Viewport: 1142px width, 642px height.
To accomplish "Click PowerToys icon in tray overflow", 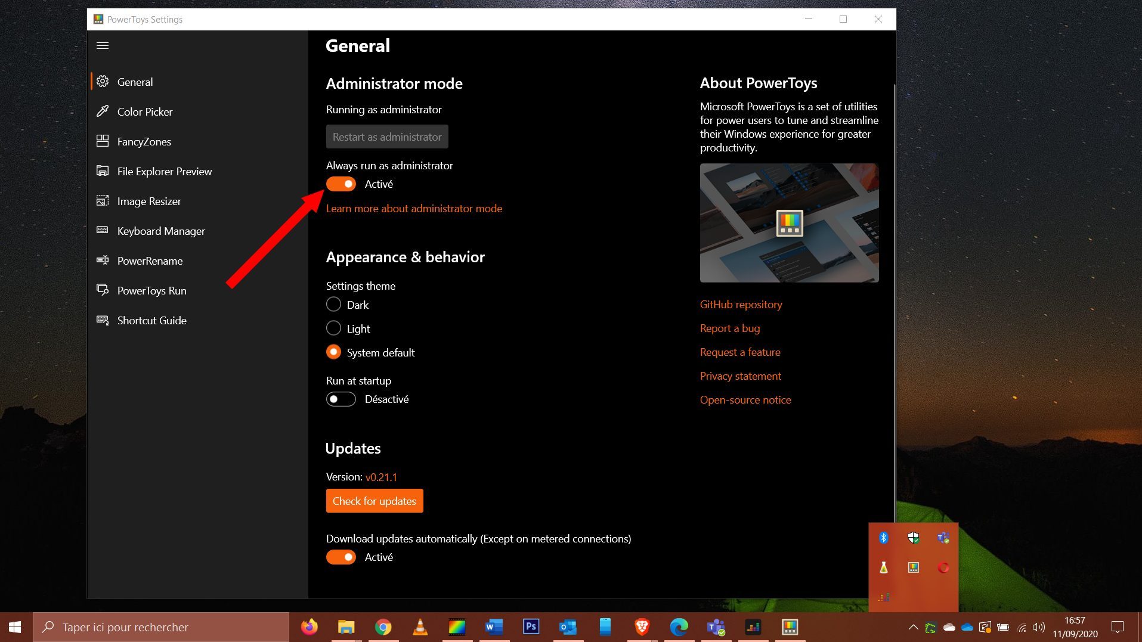I will 914,567.
